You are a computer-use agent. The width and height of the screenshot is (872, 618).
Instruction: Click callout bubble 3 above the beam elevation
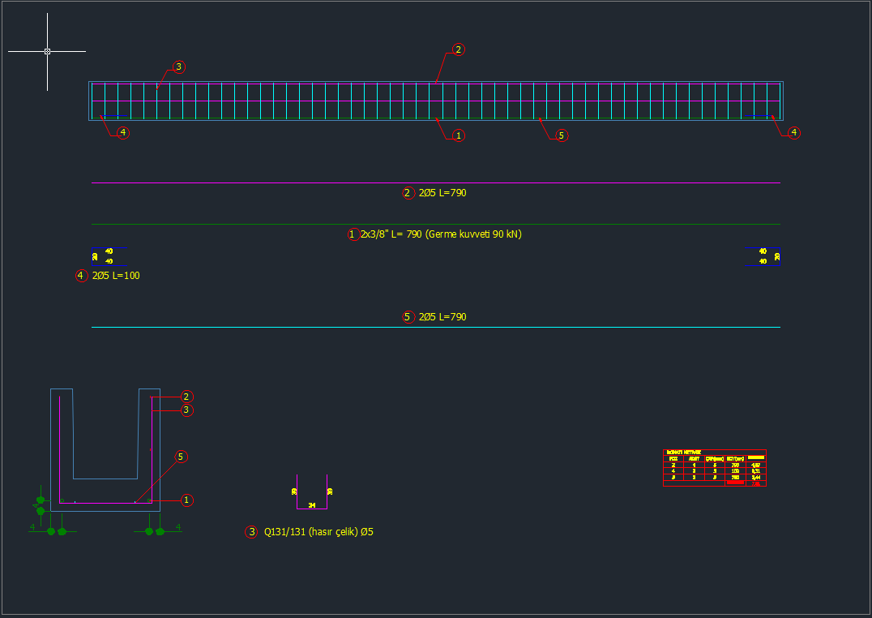pyautogui.click(x=179, y=67)
